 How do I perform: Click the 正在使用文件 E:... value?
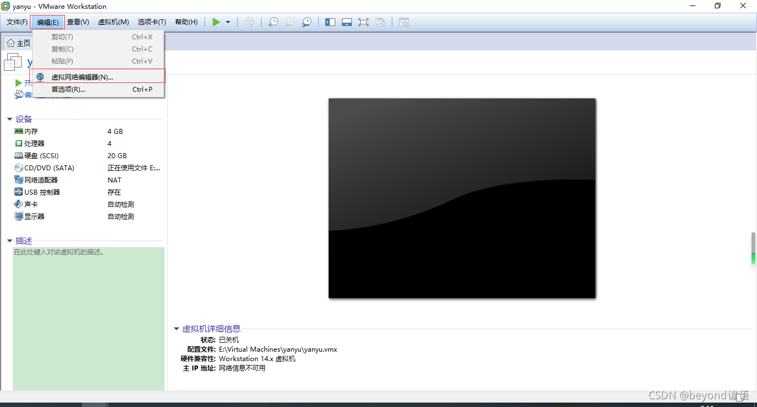[x=134, y=168]
